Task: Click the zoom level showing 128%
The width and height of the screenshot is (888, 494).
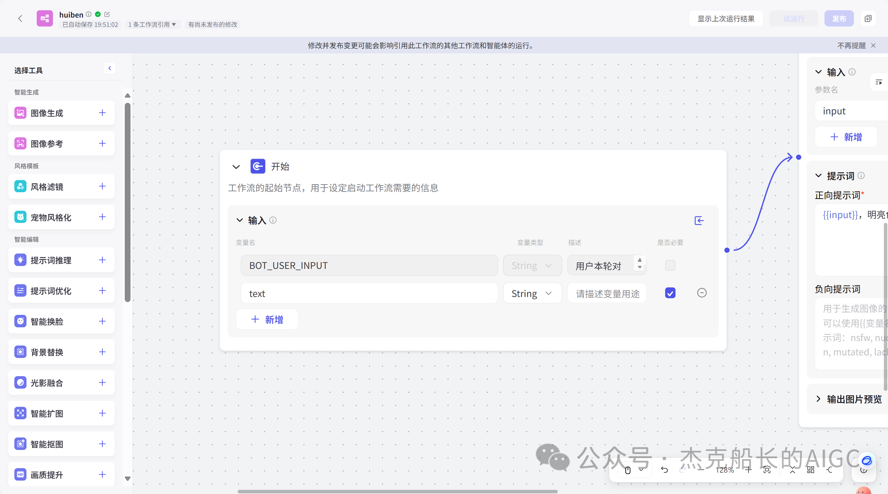Action: coord(725,469)
